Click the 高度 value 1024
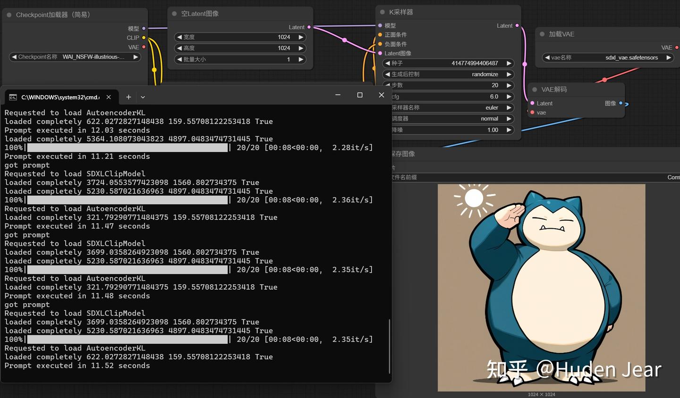This screenshot has height=398, width=680. coord(284,48)
